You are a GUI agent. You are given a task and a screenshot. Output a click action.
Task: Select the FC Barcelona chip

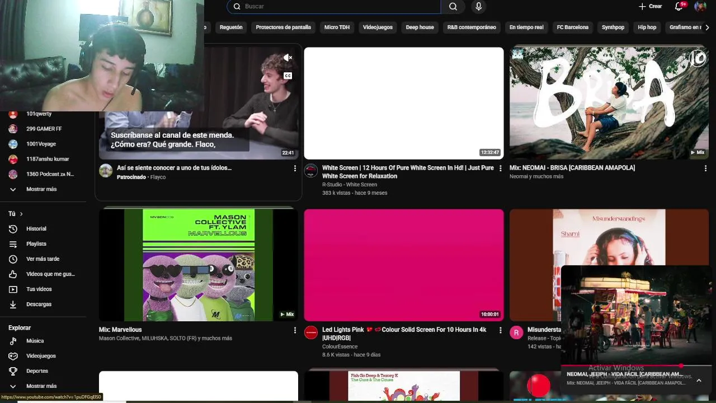(572, 27)
